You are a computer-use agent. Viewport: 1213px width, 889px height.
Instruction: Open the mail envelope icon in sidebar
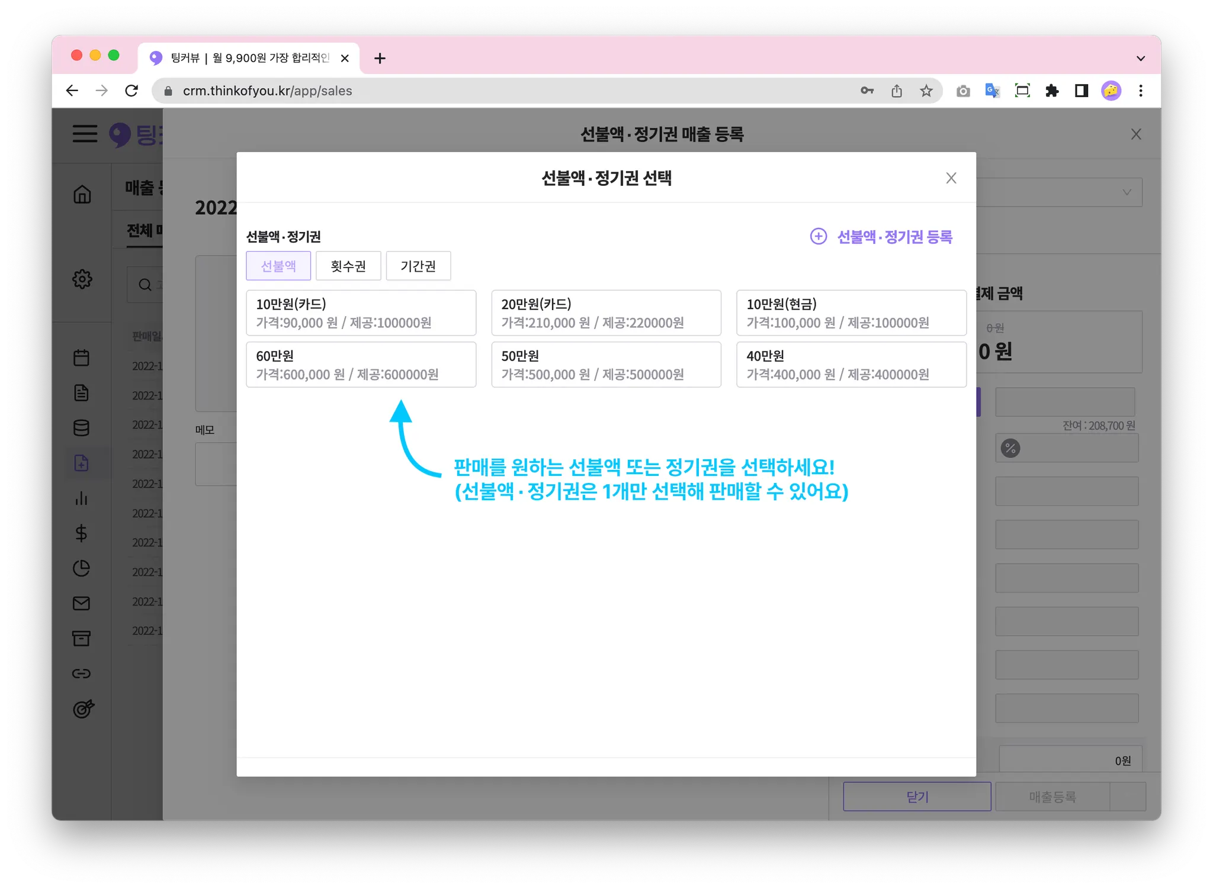pos(81,603)
